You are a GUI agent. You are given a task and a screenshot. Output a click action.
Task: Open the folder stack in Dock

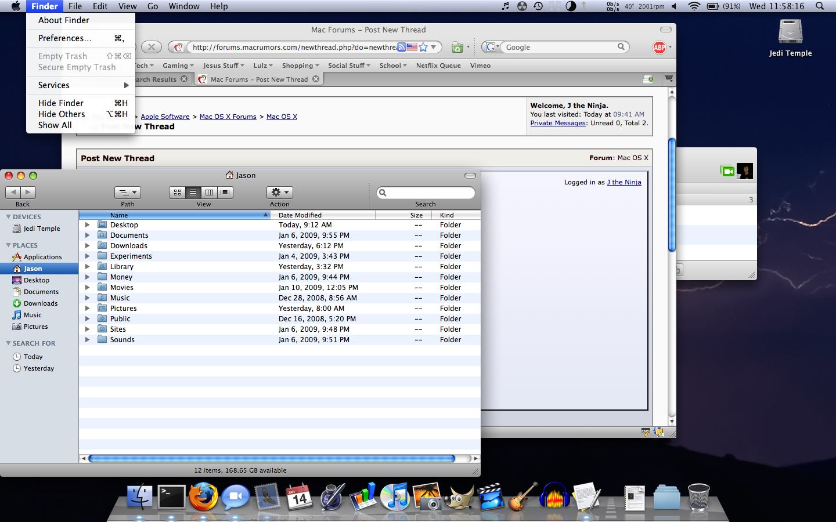666,497
